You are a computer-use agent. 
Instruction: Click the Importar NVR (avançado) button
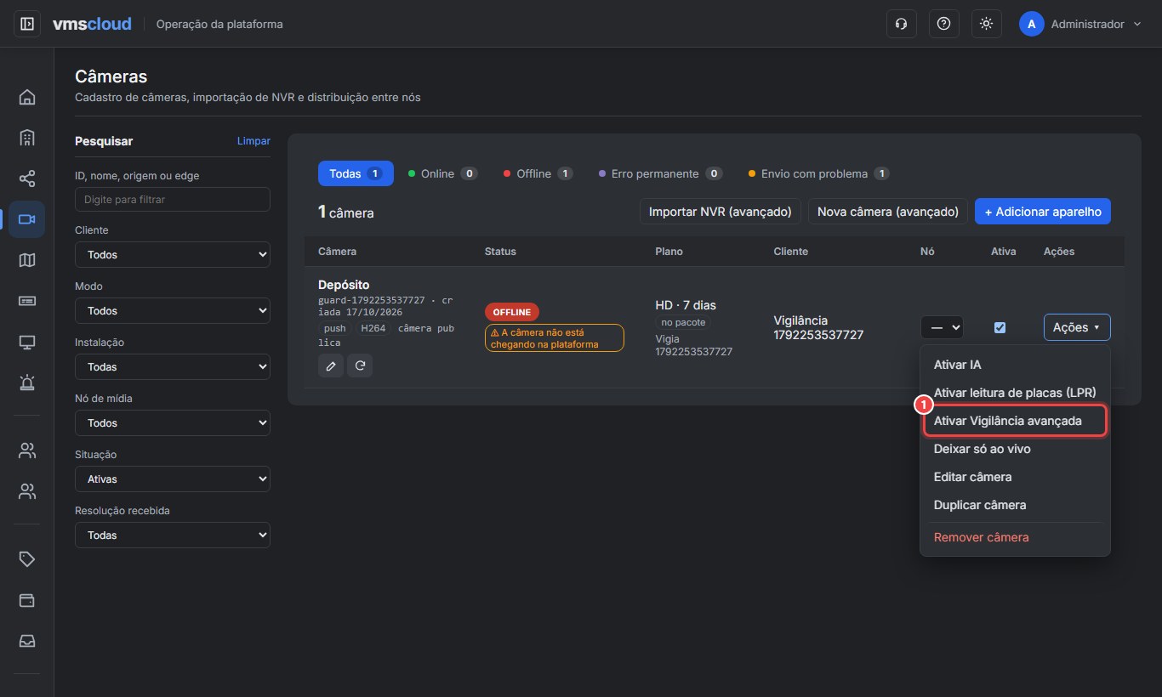[x=721, y=212]
